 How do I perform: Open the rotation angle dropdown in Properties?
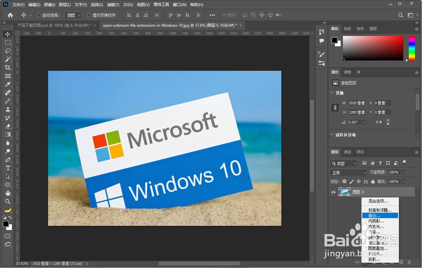(x=364, y=122)
